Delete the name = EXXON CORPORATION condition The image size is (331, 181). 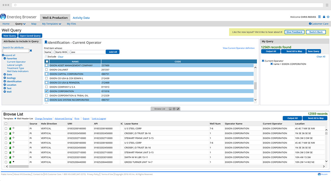(x=271, y=64)
